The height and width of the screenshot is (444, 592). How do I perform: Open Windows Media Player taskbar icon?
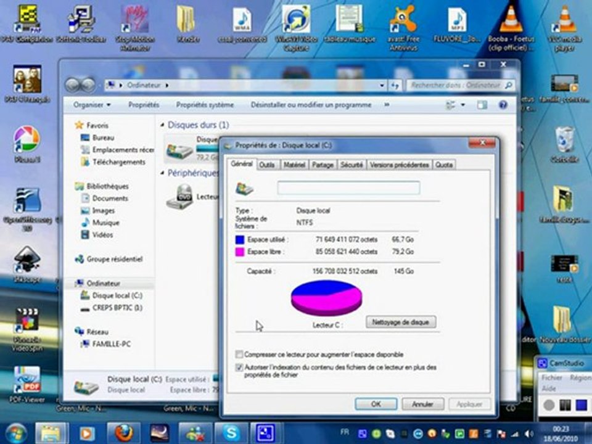tap(86, 433)
